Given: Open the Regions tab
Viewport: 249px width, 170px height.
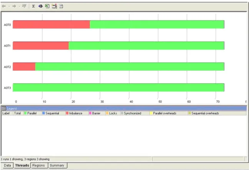Looking at the screenshot, I should 38,165.
